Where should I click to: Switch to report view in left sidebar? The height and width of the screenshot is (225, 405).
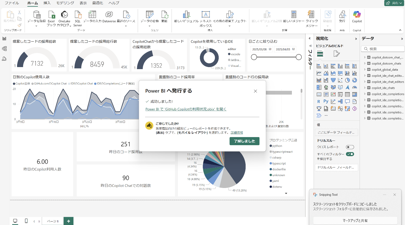(x=4, y=38)
